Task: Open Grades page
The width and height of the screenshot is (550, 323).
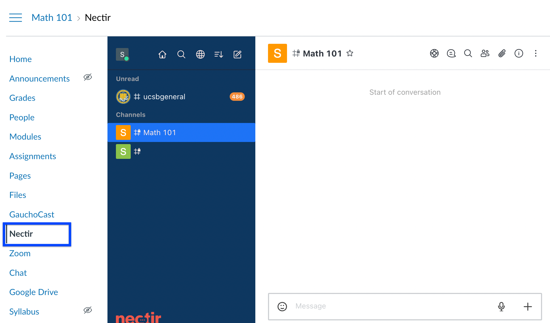Action: [x=22, y=98]
